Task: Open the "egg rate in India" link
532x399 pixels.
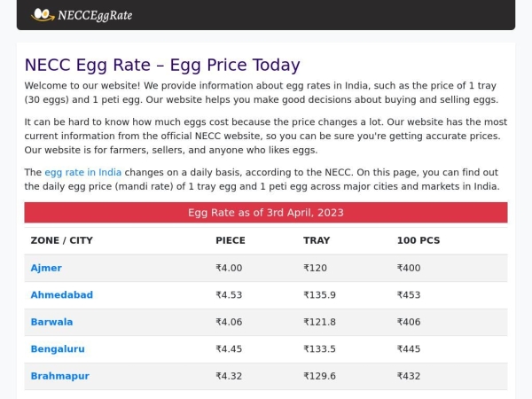Action: pyautogui.click(x=82, y=172)
